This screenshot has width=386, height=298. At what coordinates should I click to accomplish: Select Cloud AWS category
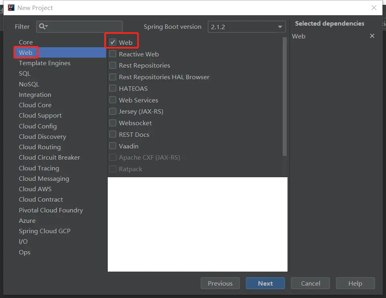[x=35, y=189]
